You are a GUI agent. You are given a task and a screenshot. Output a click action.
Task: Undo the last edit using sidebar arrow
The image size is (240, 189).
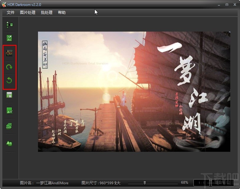coord(9,81)
